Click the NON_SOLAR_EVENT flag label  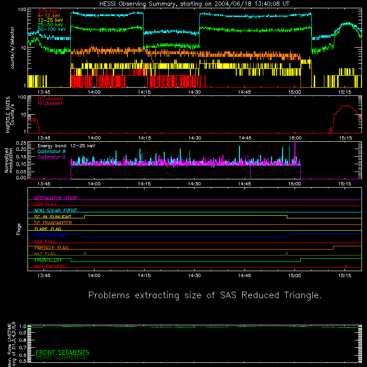(x=56, y=211)
